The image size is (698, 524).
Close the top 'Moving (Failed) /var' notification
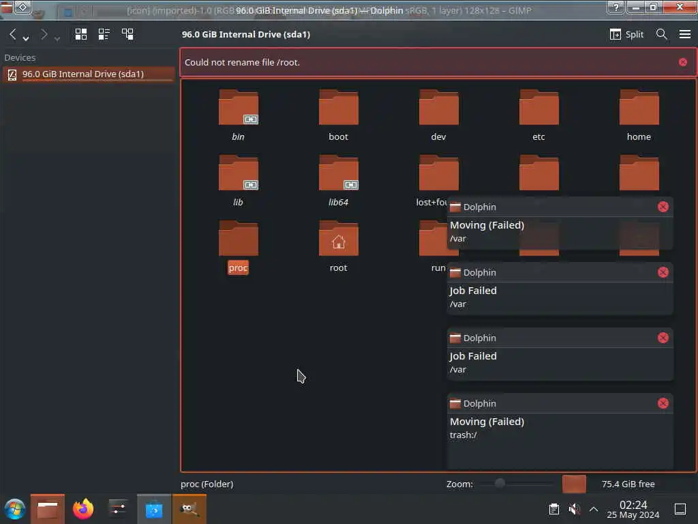tap(663, 207)
